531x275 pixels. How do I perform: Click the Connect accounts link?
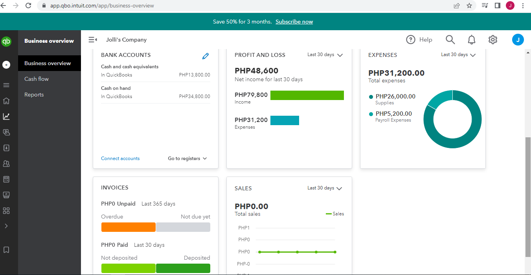[x=120, y=158]
